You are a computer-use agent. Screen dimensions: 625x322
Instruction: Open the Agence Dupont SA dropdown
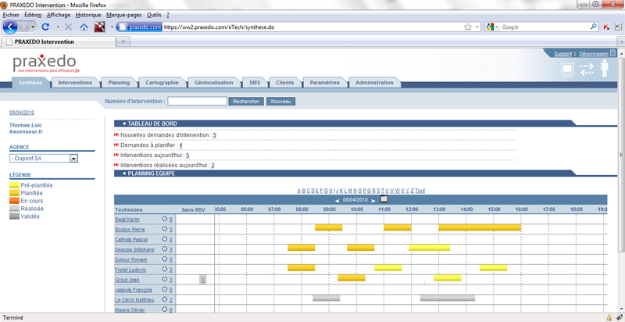(x=74, y=158)
